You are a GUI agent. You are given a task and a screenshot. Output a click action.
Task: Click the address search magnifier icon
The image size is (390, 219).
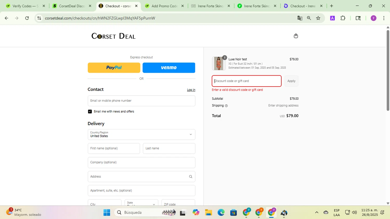point(191,177)
